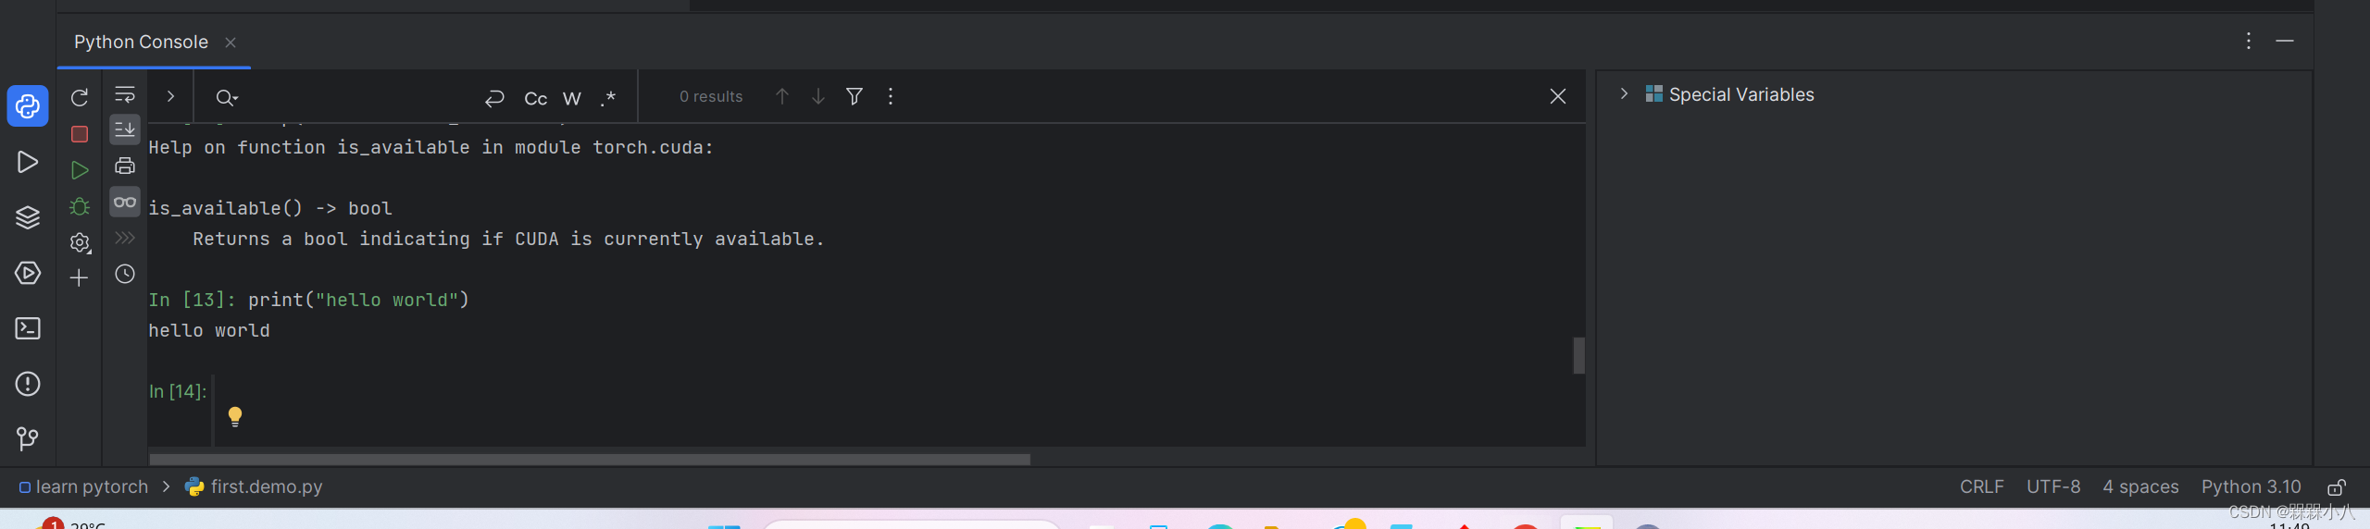This screenshot has height=529, width=2370.
Task: Add a new console with plus icon
Action: [80, 277]
